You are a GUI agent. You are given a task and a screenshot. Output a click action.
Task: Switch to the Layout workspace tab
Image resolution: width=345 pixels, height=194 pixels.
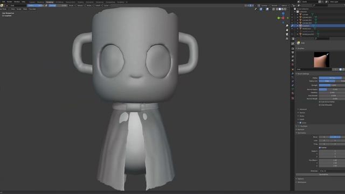[x=32, y=2]
